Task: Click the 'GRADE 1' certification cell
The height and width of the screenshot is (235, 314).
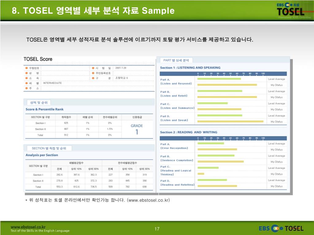Action: pos(137,129)
